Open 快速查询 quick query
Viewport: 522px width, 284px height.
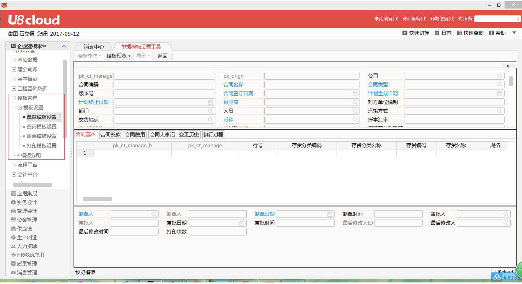pyautogui.click(x=470, y=33)
